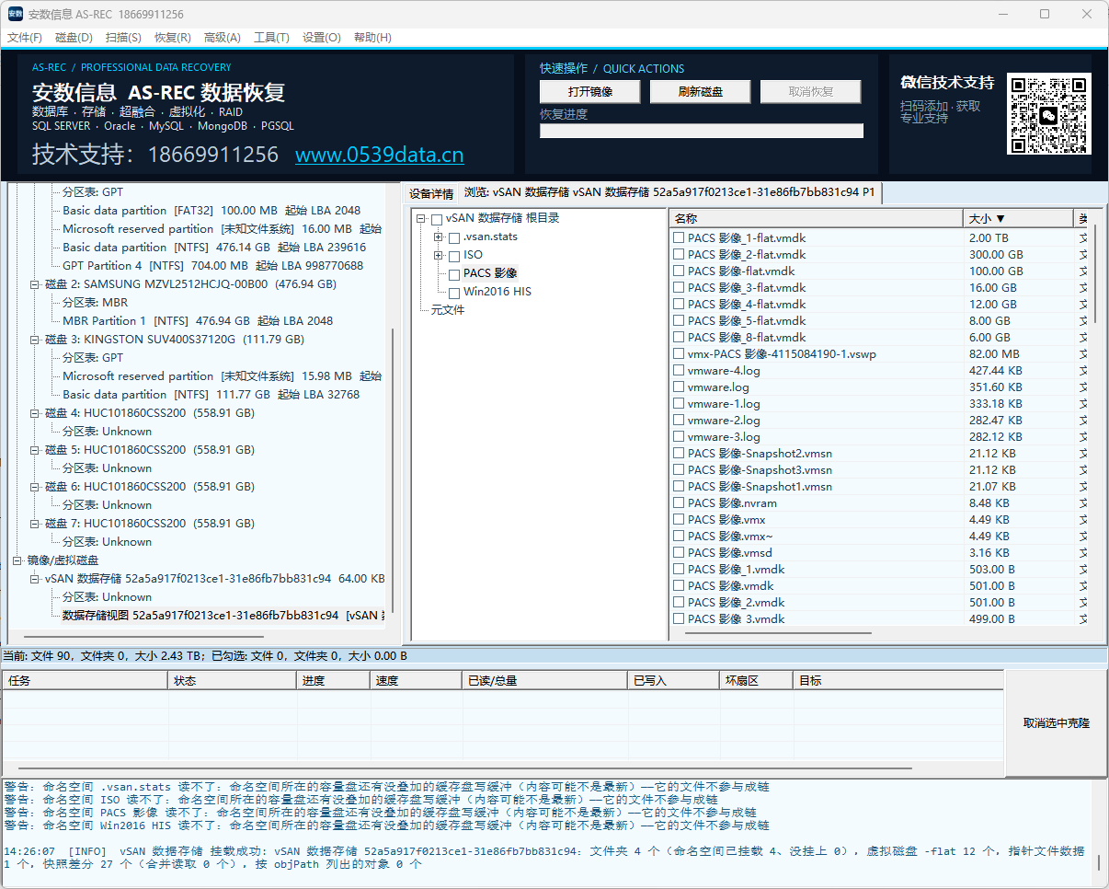Check the vSAN 数据存储 根目录 checkbox
Viewport: 1109px width, 889px height.
click(437, 219)
